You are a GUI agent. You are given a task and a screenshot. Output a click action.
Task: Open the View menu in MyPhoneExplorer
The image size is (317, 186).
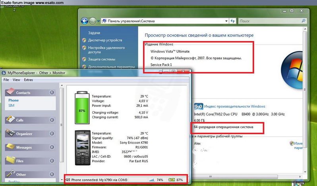[x=16, y=80]
